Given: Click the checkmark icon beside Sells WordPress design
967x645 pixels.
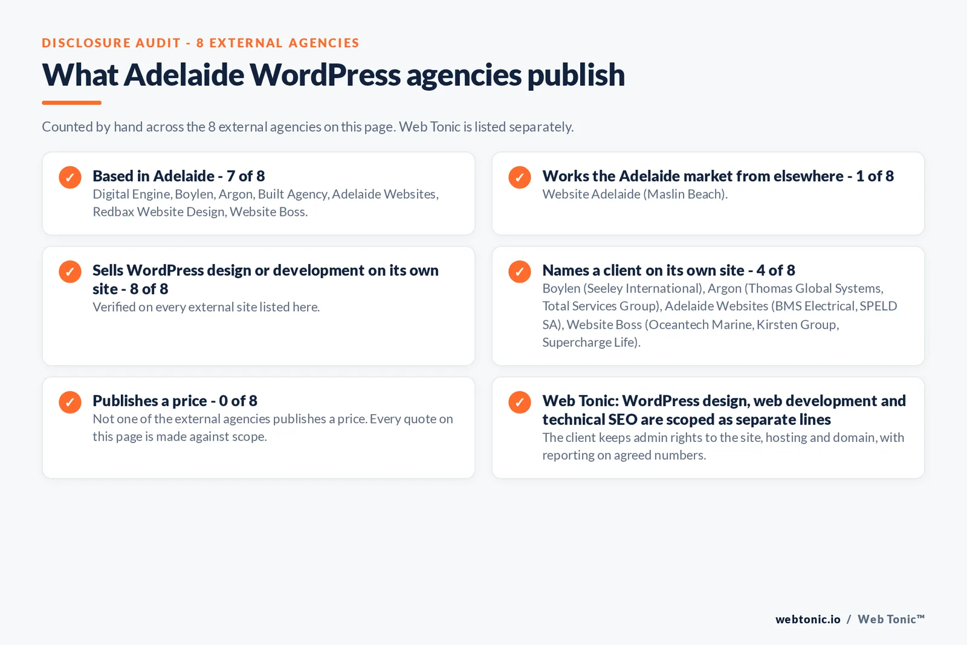Looking at the screenshot, I should point(70,271).
